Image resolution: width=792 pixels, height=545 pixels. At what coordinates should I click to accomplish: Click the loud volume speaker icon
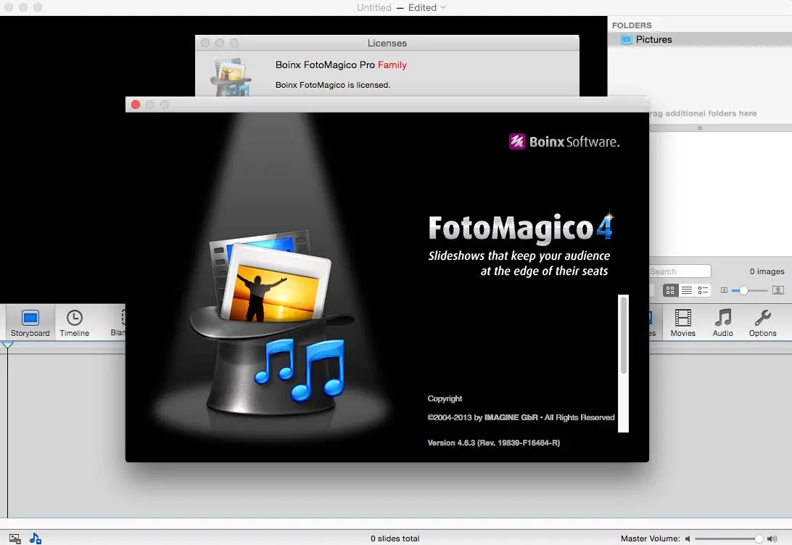click(x=772, y=539)
